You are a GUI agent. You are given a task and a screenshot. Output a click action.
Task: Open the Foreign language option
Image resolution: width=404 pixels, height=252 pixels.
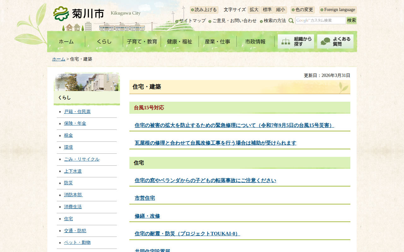[338, 10]
